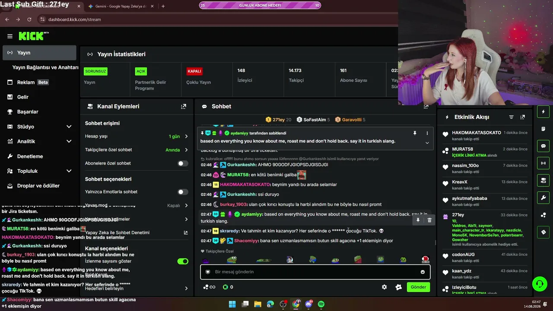The height and width of the screenshot is (311, 553).
Task: Expand the pinned message chevron
Action: tap(427, 143)
